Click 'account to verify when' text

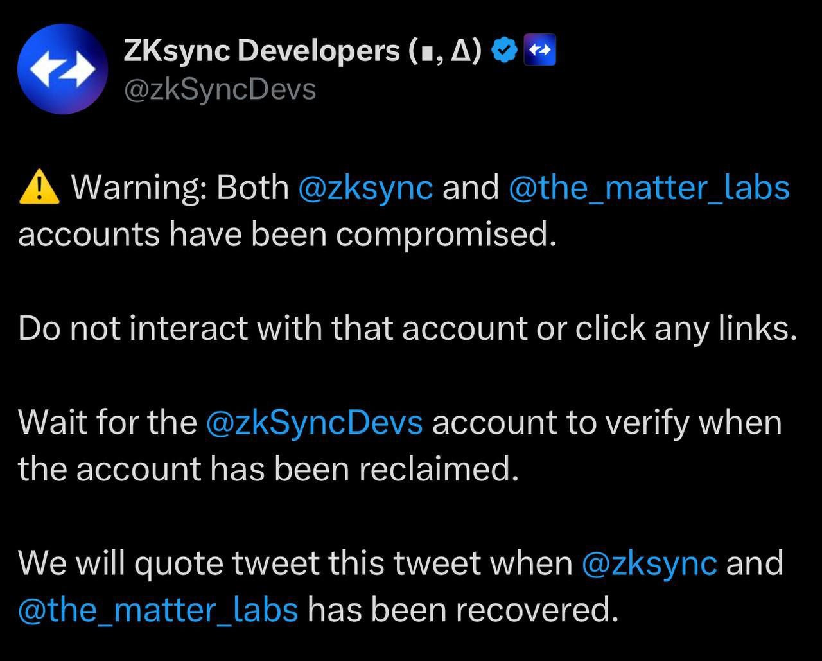coord(607,423)
